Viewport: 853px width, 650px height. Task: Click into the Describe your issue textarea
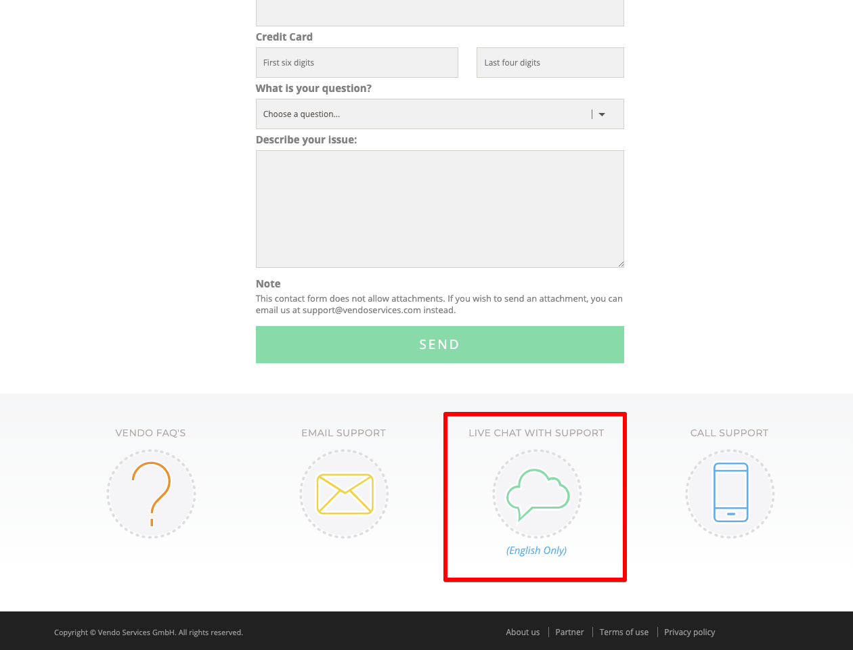pyautogui.click(x=440, y=209)
